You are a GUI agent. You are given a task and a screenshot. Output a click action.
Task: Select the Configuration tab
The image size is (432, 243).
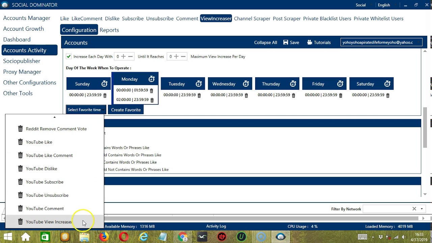(x=79, y=30)
